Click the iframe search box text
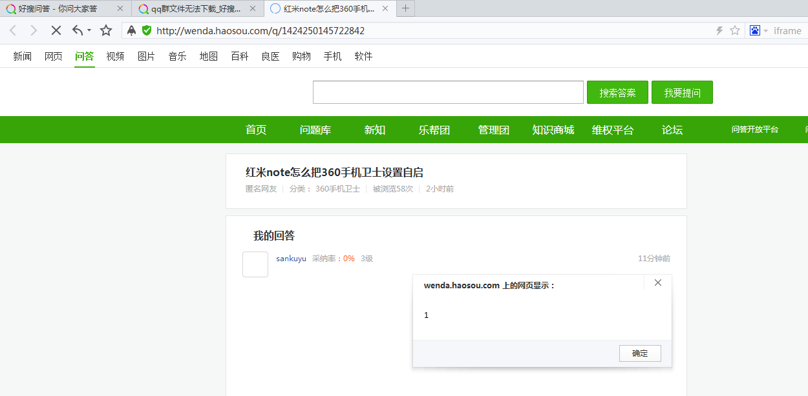The width and height of the screenshot is (808, 396). [x=787, y=31]
